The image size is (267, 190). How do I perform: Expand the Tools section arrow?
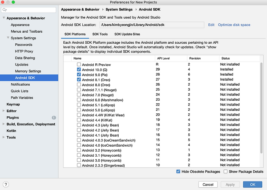click(4, 137)
